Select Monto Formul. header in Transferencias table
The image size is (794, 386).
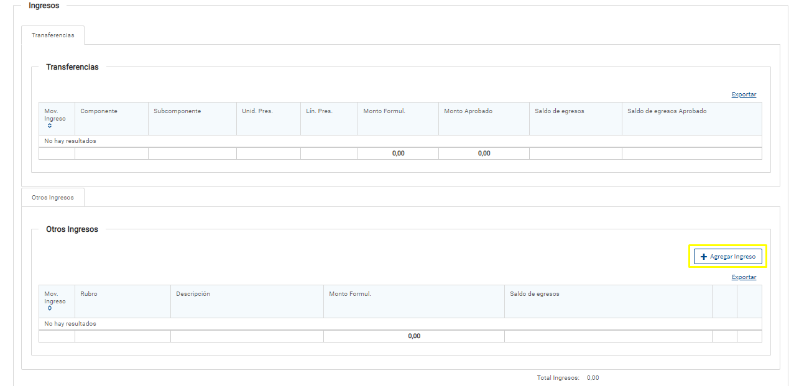click(x=384, y=111)
